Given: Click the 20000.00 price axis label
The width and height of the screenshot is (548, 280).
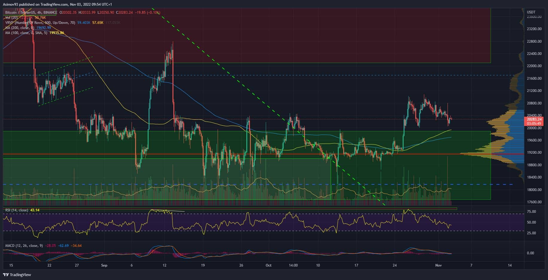Looking at the screenshot, I should coord(534,128).
